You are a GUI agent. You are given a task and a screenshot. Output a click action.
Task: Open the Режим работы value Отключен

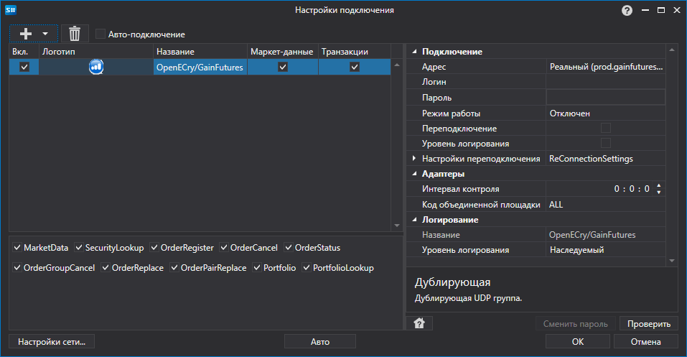[606, 113]
